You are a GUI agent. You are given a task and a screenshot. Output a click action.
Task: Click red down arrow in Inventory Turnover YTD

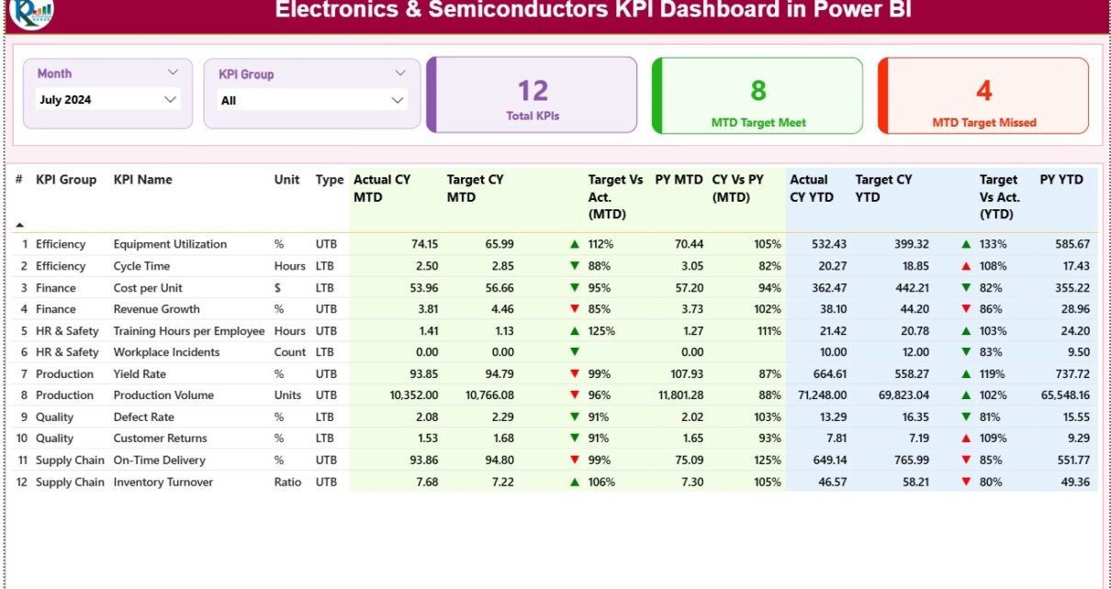(x=966, y=483)
